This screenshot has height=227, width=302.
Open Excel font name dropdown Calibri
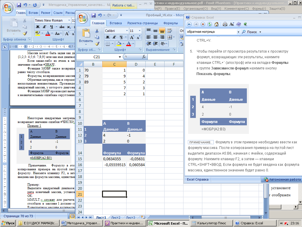pos(127,31)
